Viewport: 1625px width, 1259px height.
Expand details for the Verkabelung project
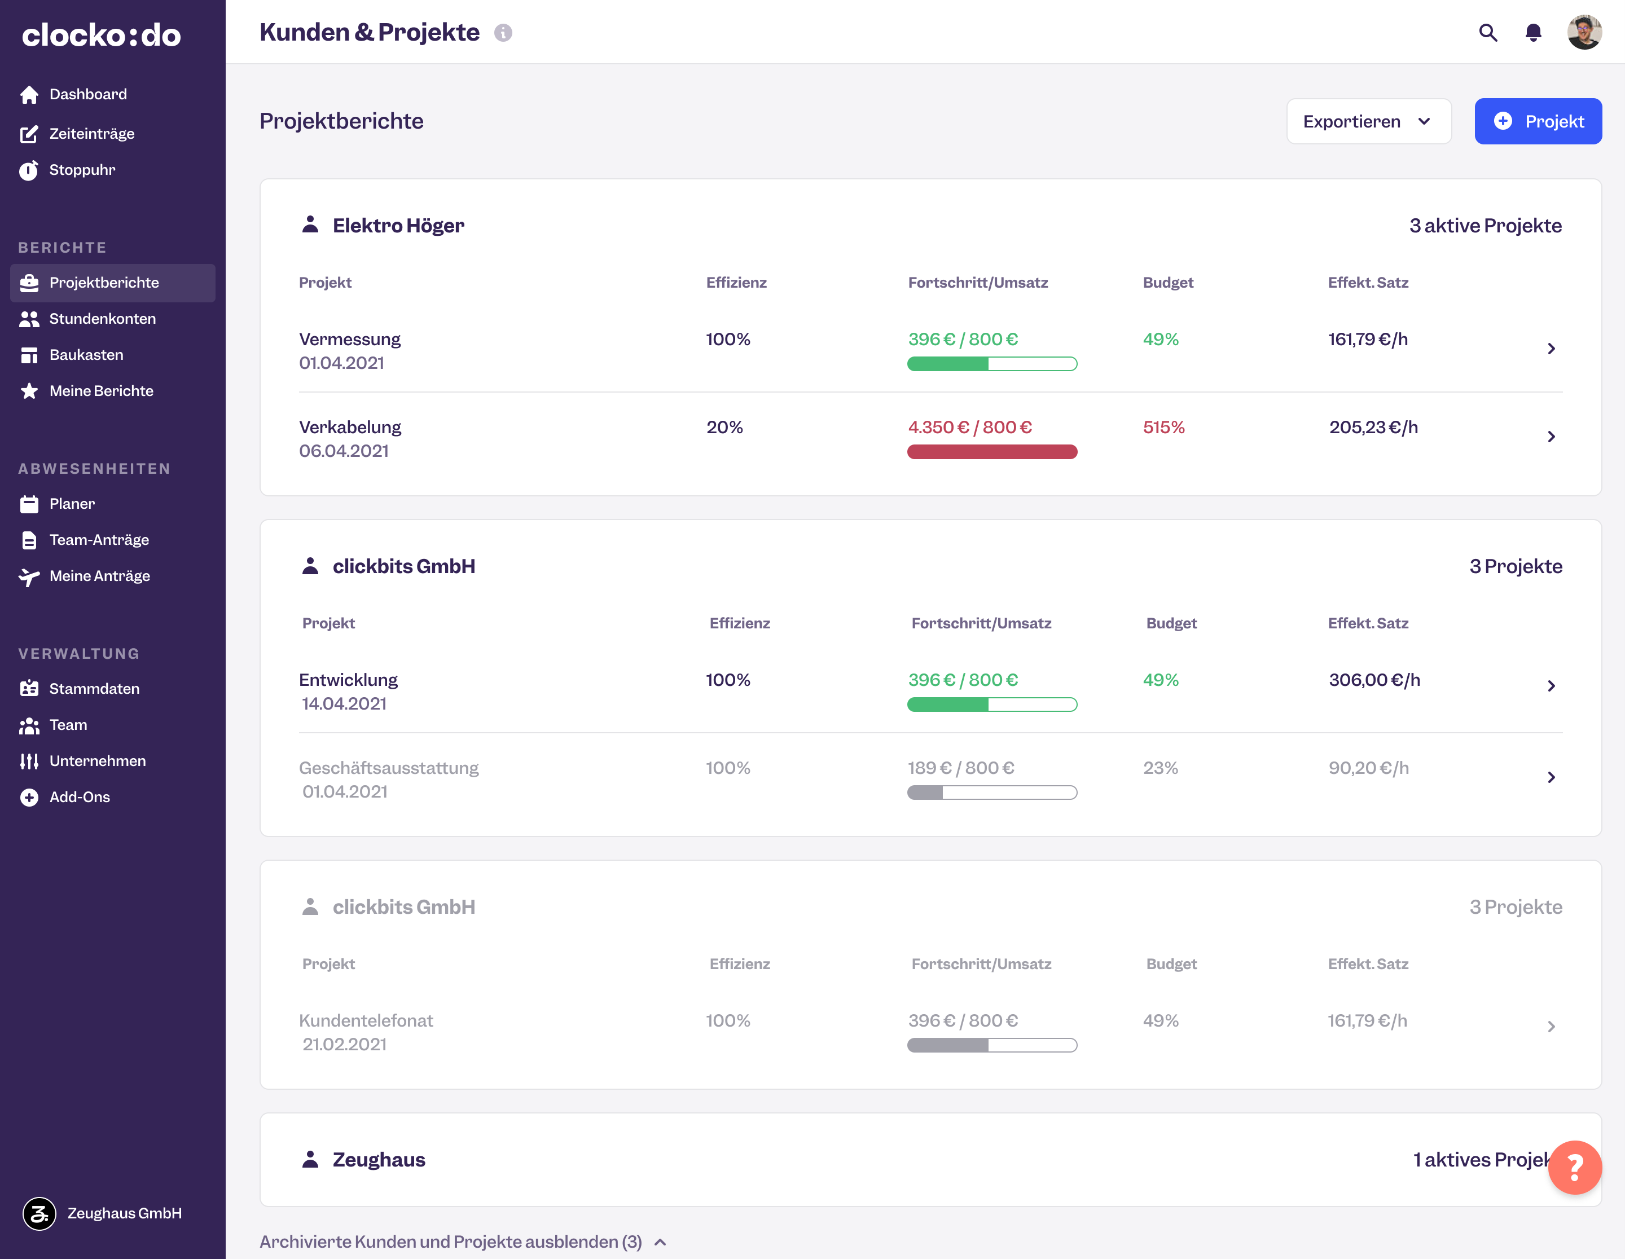click(1551, 437)
